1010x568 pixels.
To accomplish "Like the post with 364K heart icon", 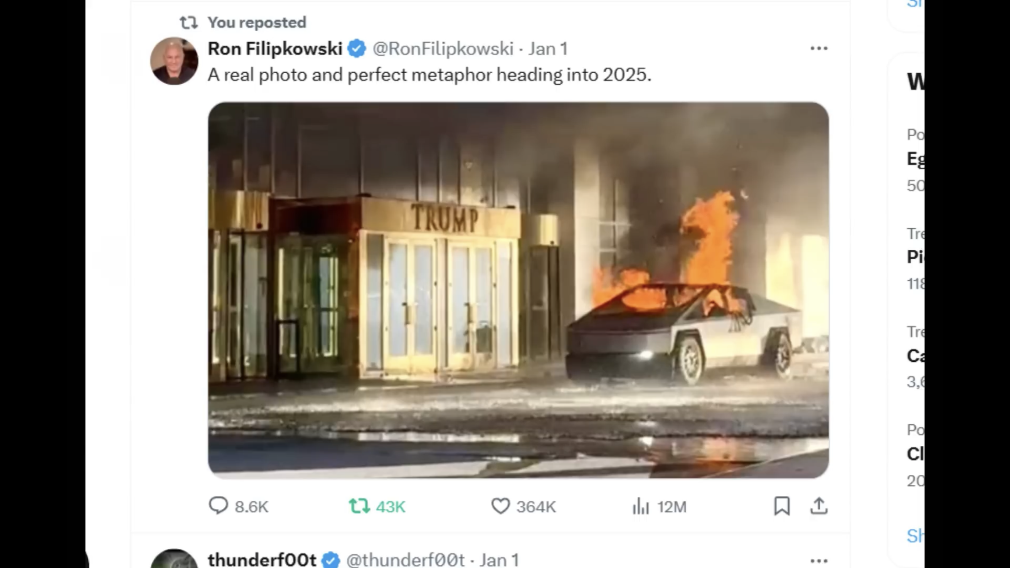I will click(523, 506).
